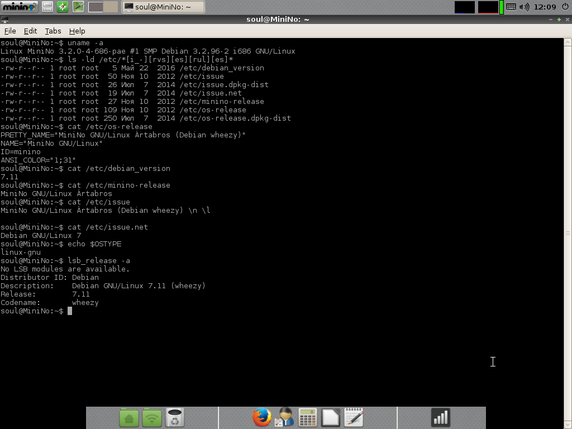Click the last terminal prompt with cursor

tap(36, 311)
